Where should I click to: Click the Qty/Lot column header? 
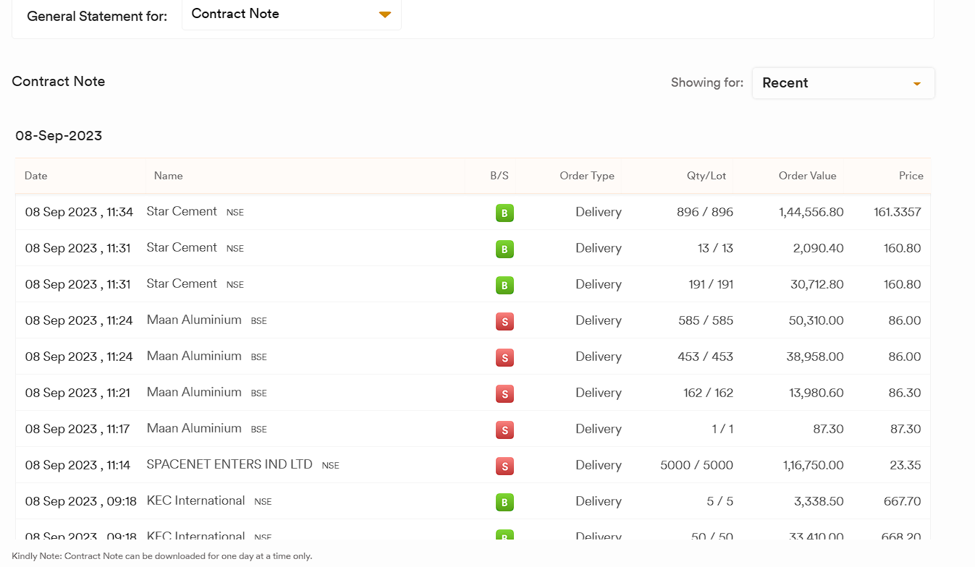tap(706, 176)
